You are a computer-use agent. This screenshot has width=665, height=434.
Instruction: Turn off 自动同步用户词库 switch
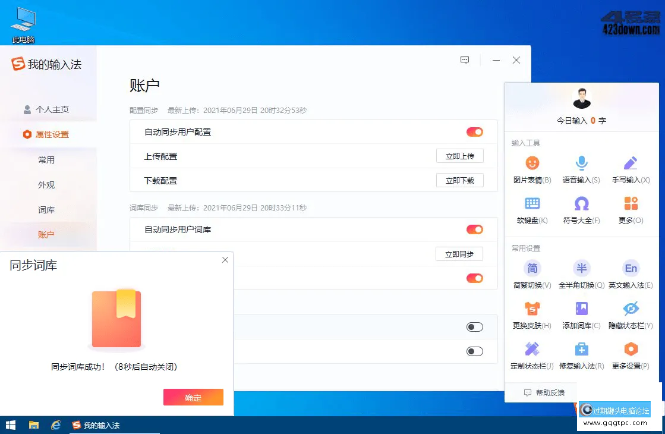(474, 229)
